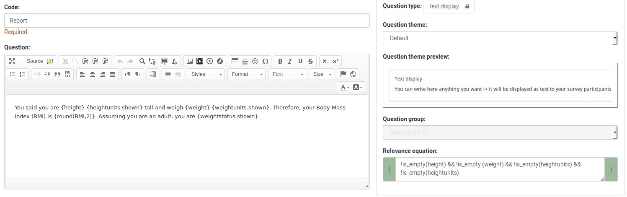Toggle underline formatting

[300, 61]
